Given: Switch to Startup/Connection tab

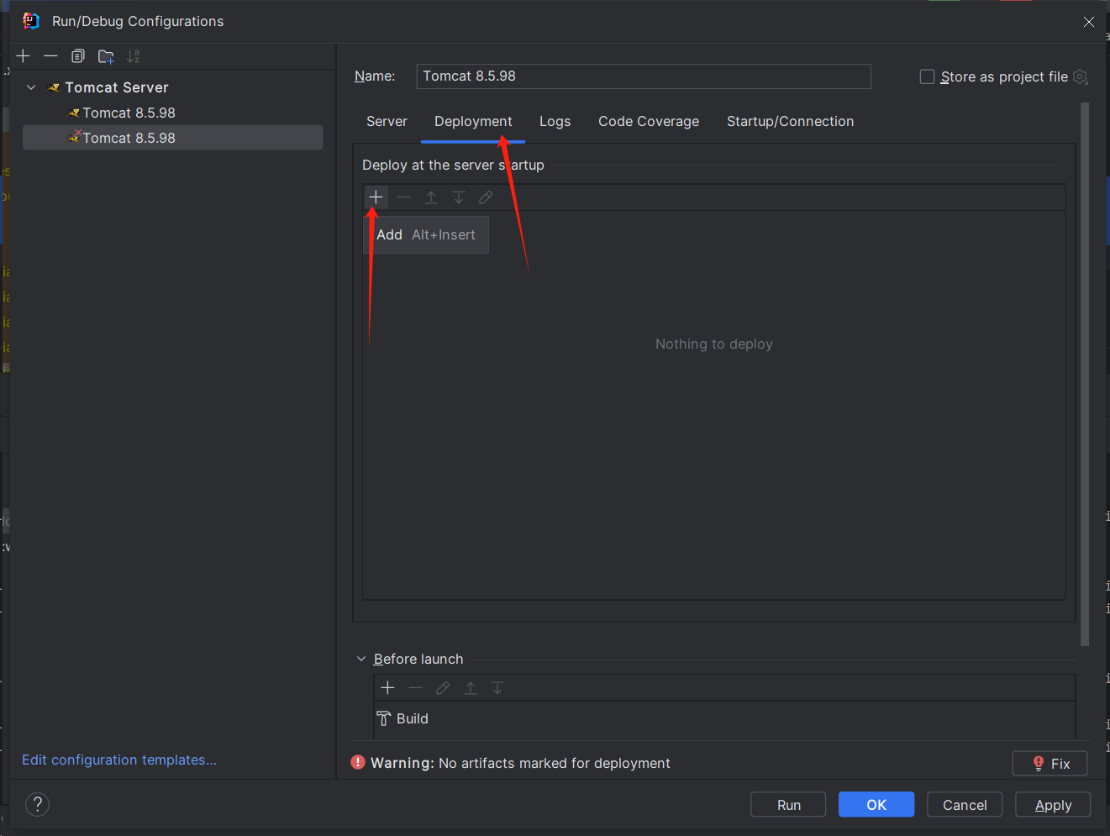Looking at the screenshot, I should point(790,121).
